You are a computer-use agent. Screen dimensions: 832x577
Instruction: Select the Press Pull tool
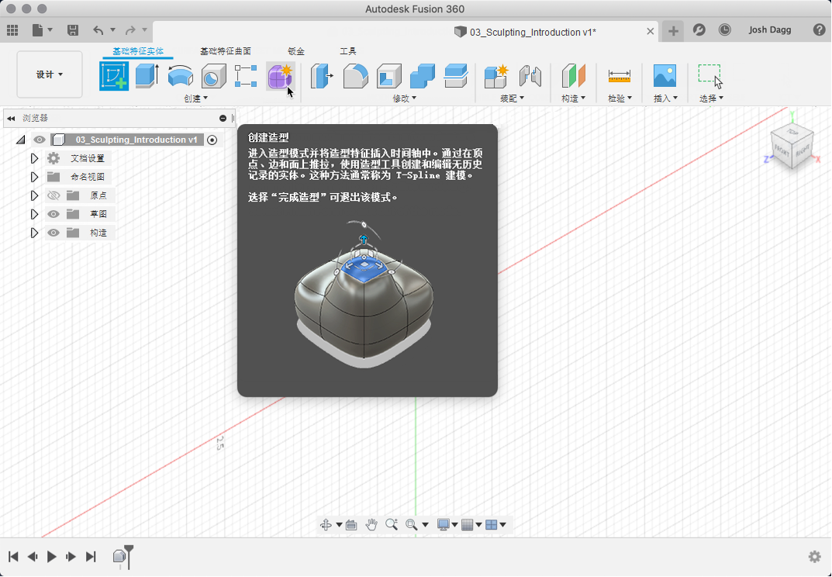coord(322,76)
